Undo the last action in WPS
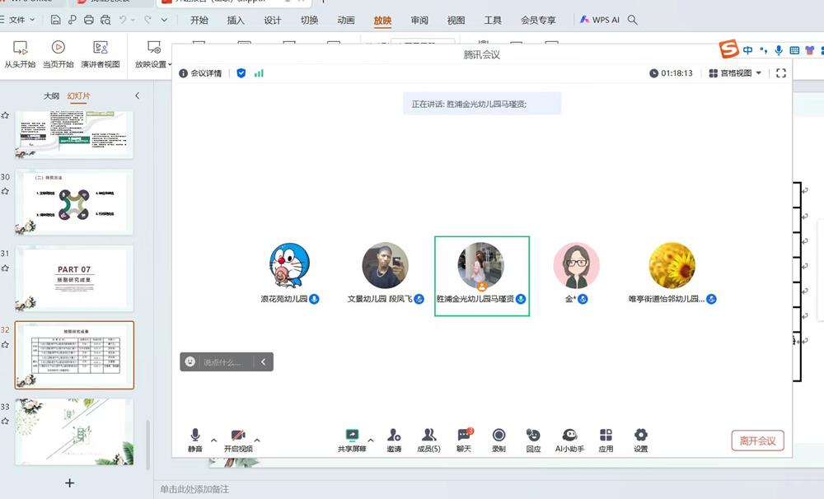824x499 pixels. 123,20
